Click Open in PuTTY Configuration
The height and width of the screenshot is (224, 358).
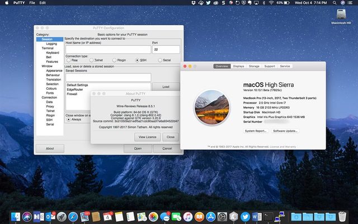138,148
